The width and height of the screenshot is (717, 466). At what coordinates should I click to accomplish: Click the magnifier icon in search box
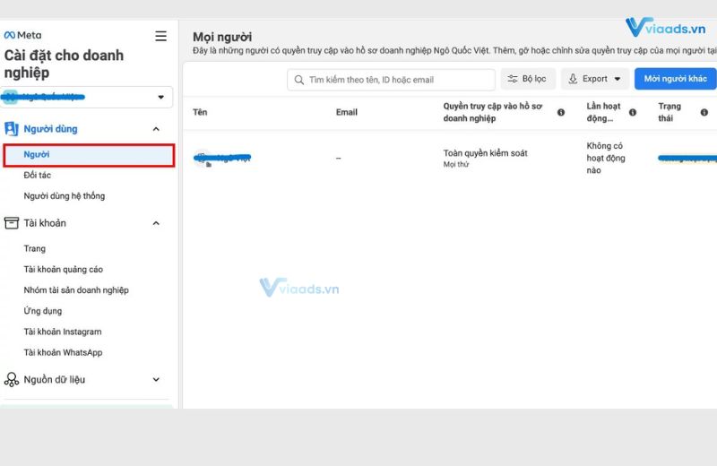coord(298,80)
